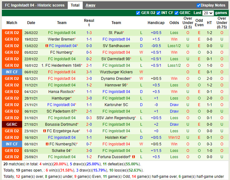The height and width of the screenshot is (180, 230).
Task: Open the Hamburger team link
Action: pyautogui.click(x=61, y=98)
